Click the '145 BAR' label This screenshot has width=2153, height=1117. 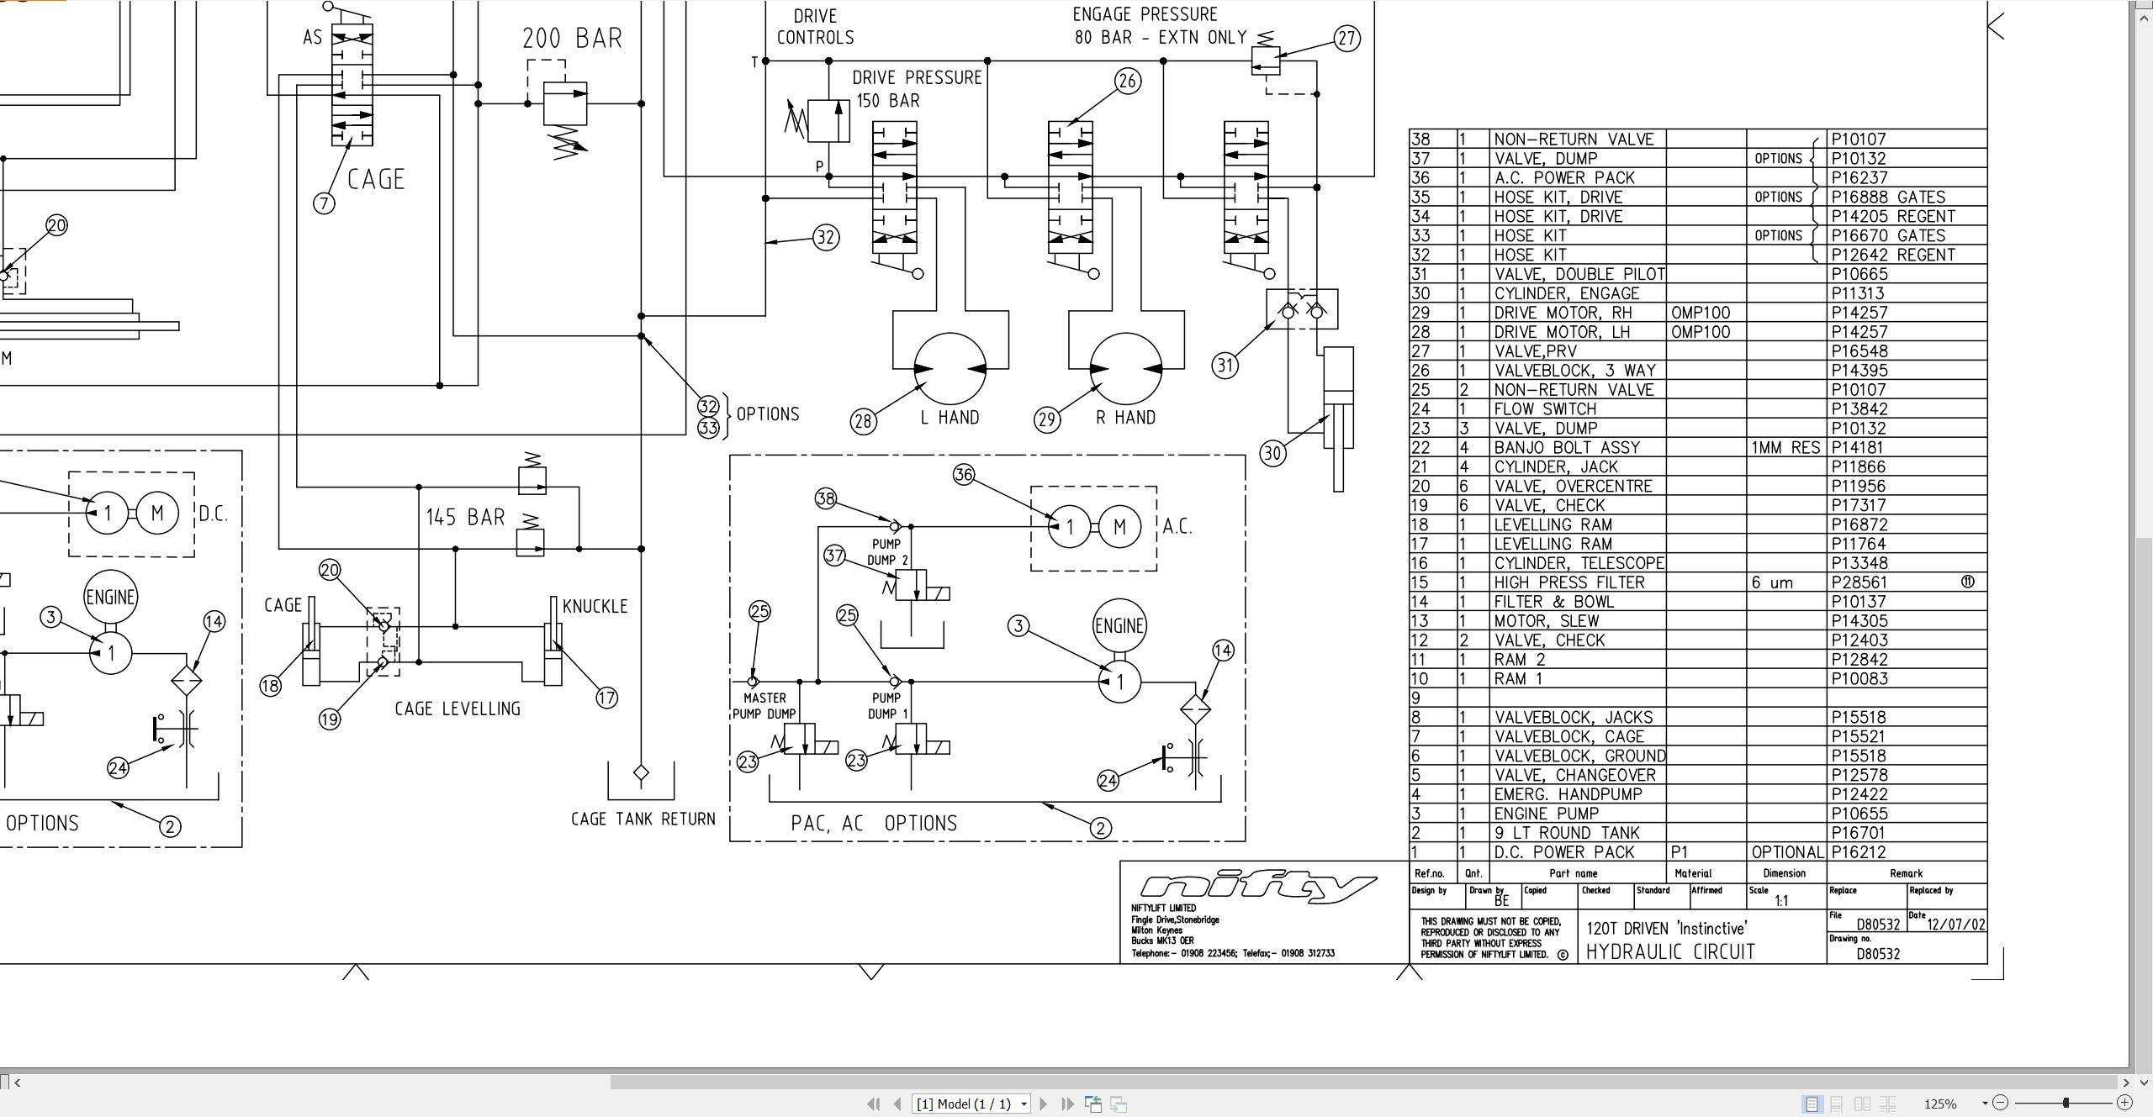click(465, 517)
